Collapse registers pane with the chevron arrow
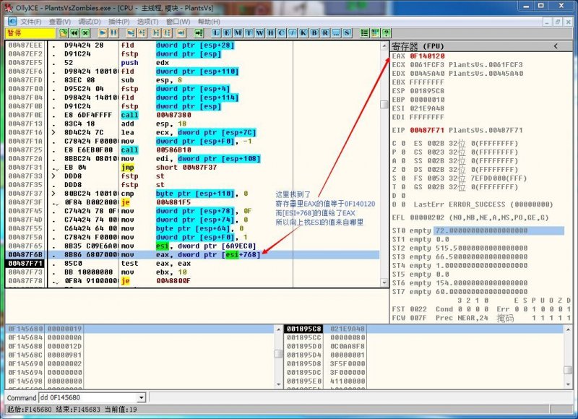The width and height of the screenshot is (578, 419). [556, 46]
